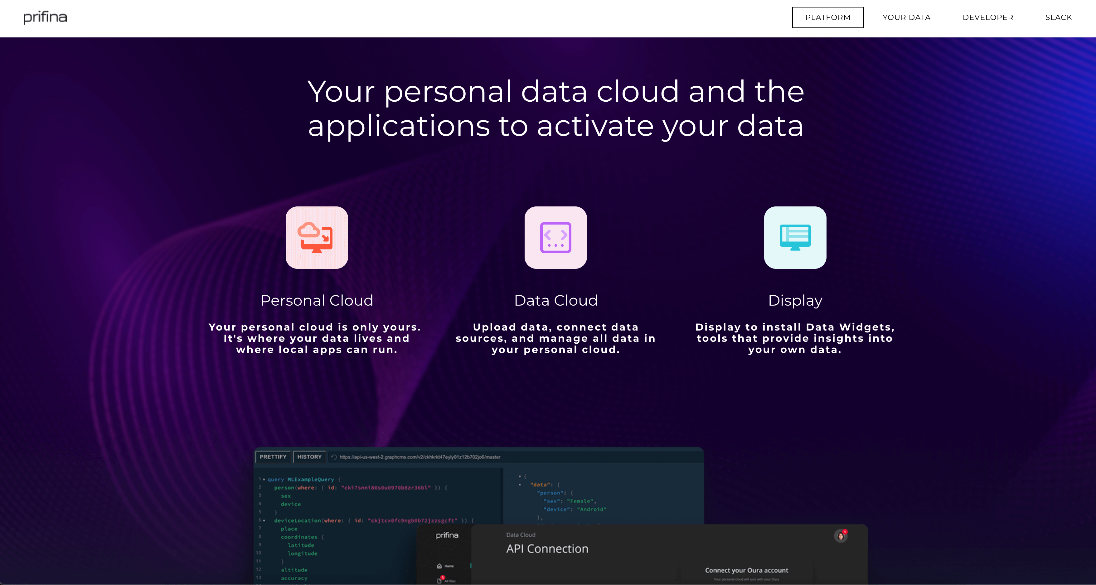Screen dimensions: 1096x585
Task: Open the Your Data menu item
Action: click(906, 17)
